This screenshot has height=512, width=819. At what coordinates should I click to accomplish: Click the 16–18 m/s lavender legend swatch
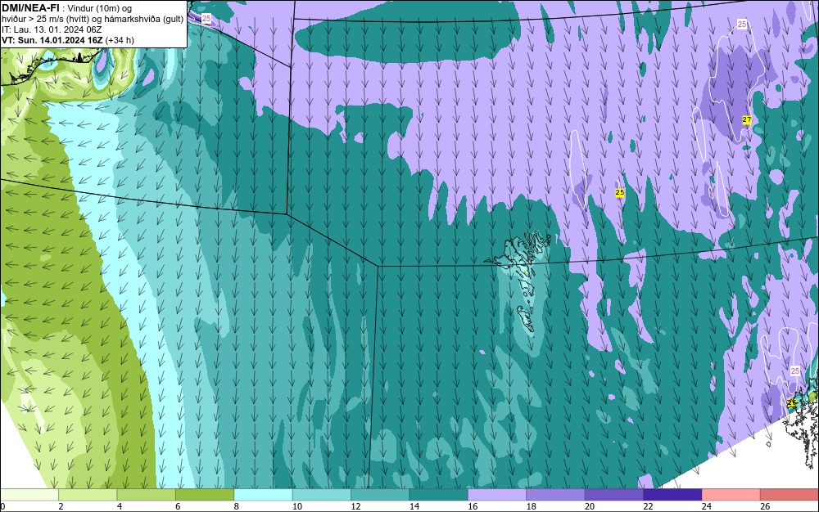tap(497, 495)
